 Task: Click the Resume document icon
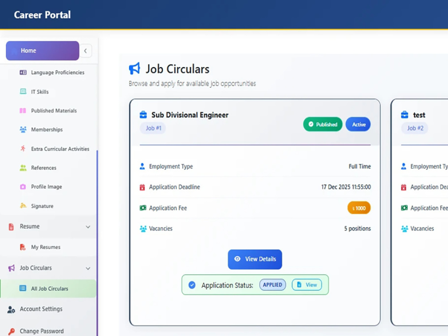[11, 227]
